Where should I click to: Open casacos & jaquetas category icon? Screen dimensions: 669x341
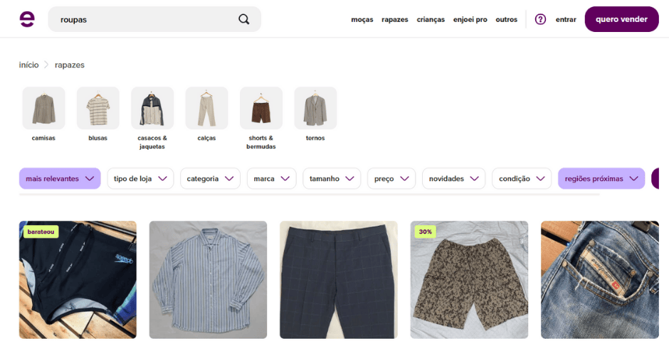pos(152,108)
